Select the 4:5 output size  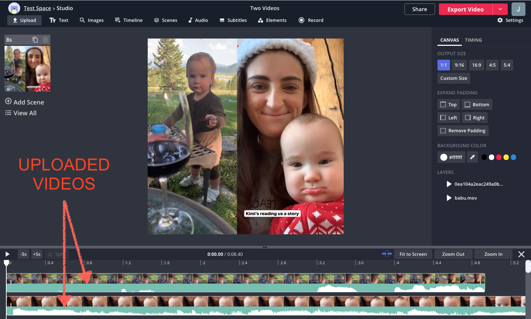point(492,65)
